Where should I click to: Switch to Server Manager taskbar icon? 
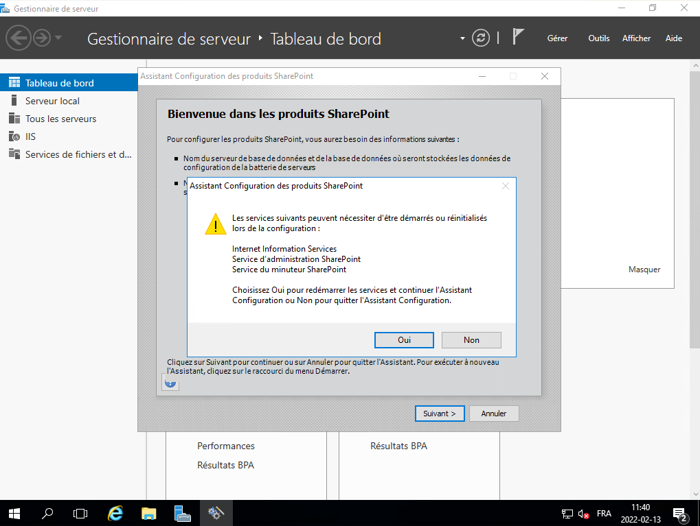click(x=182, y=514)
